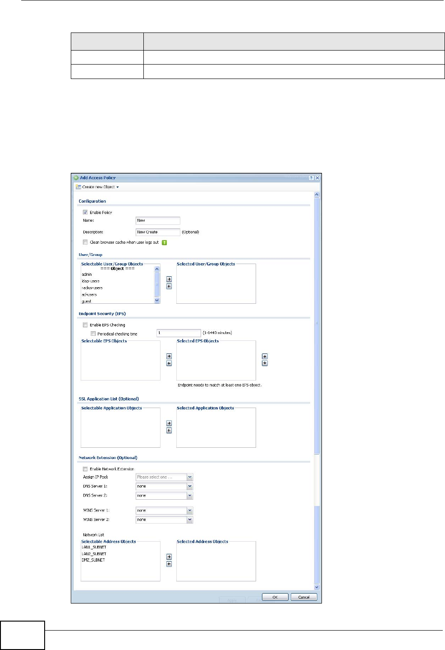The height and width of the screenshot is (650, 445).
Task: Open the WINS Server 1 dropdown
Action: tap(190, 511)
